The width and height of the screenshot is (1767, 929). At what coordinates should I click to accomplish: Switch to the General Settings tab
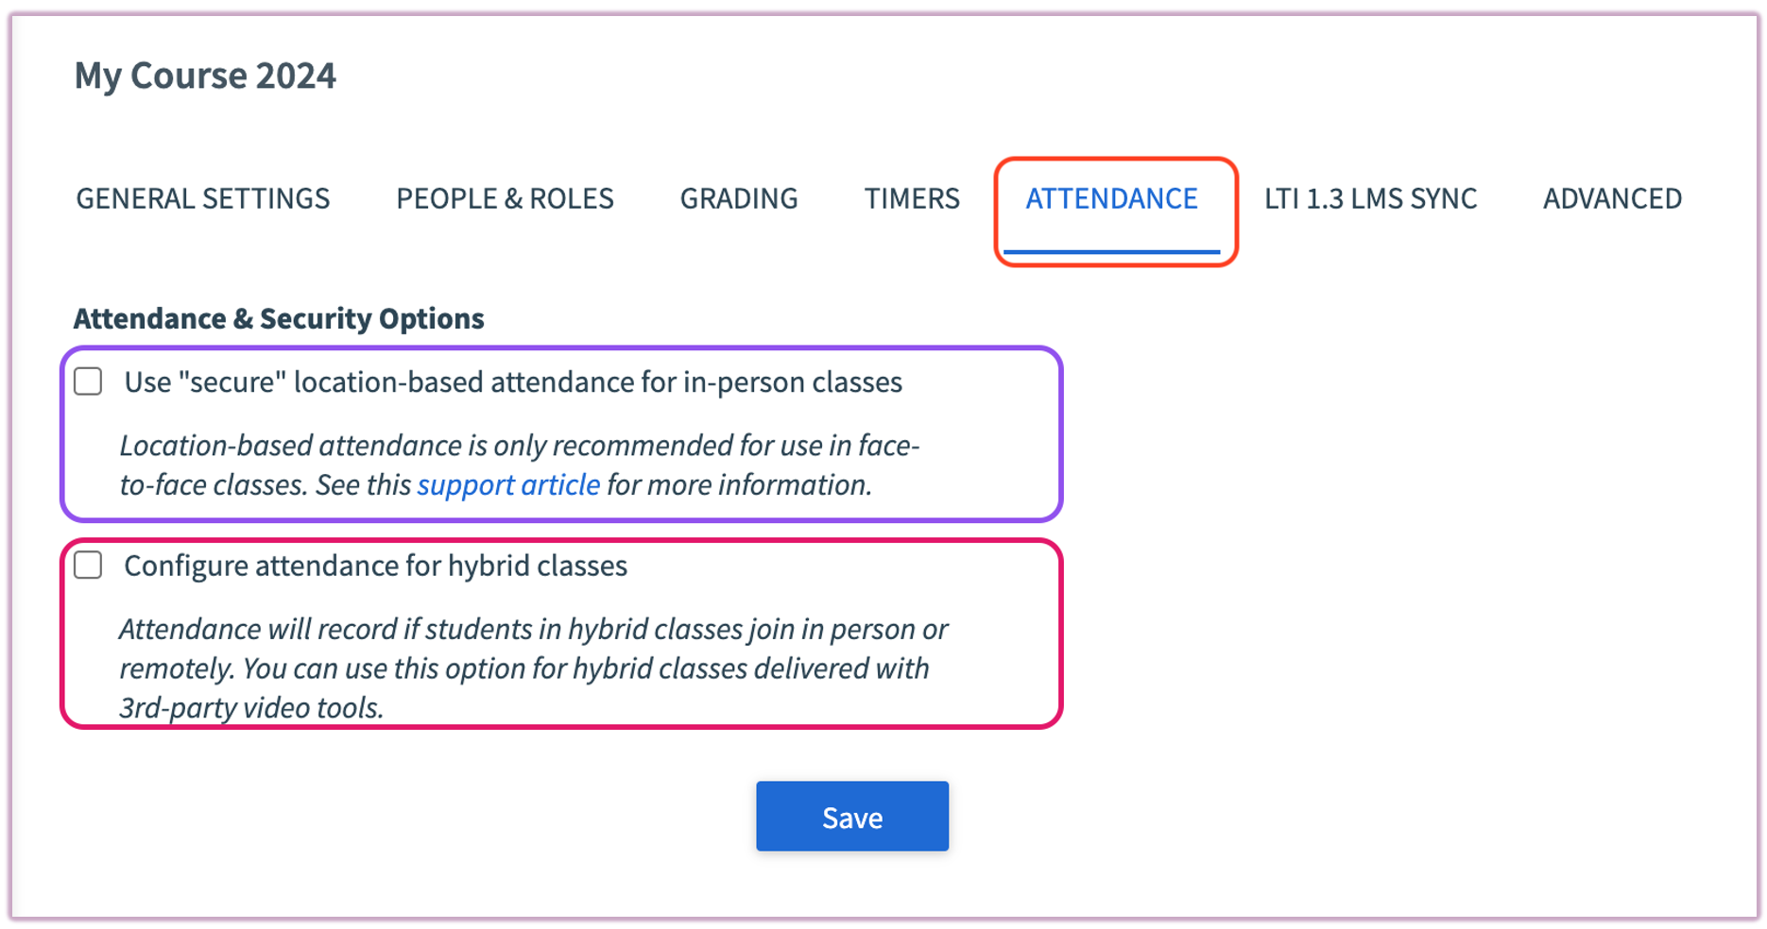tap(202, 198)
